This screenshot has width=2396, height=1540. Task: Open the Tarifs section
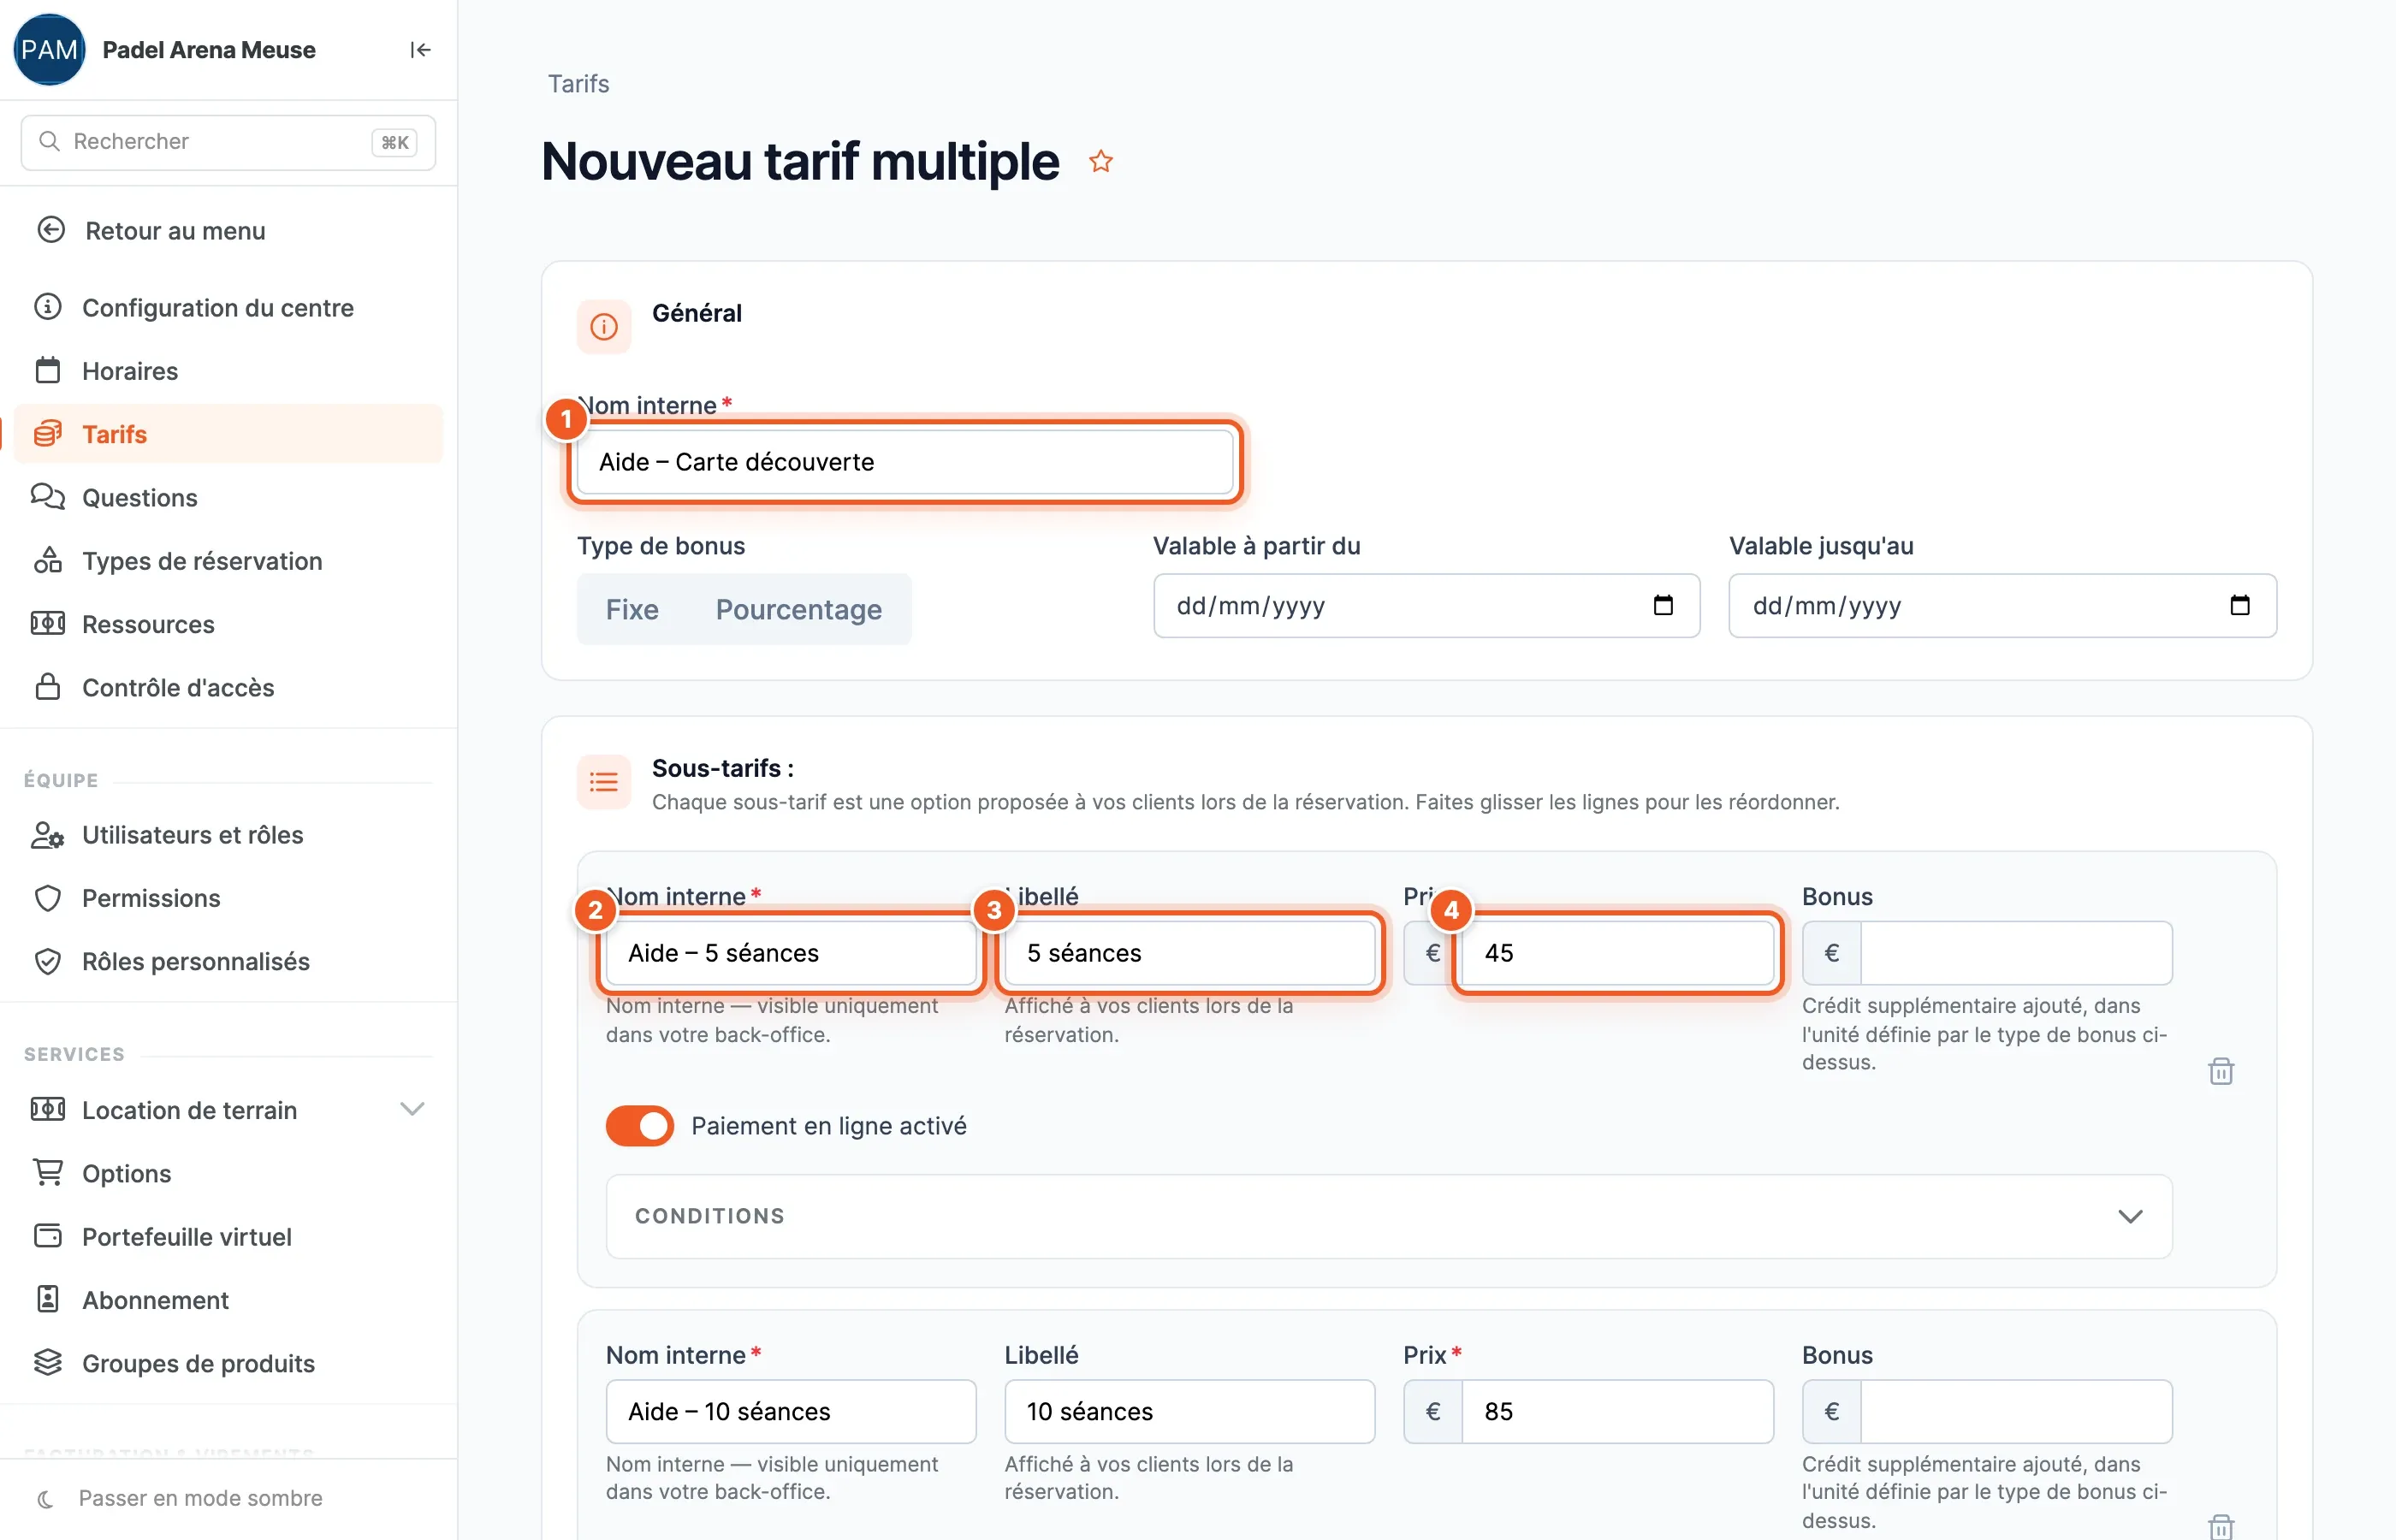coord(228,434)
